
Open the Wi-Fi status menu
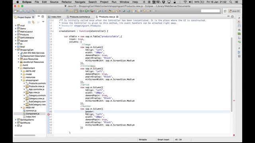185,2
